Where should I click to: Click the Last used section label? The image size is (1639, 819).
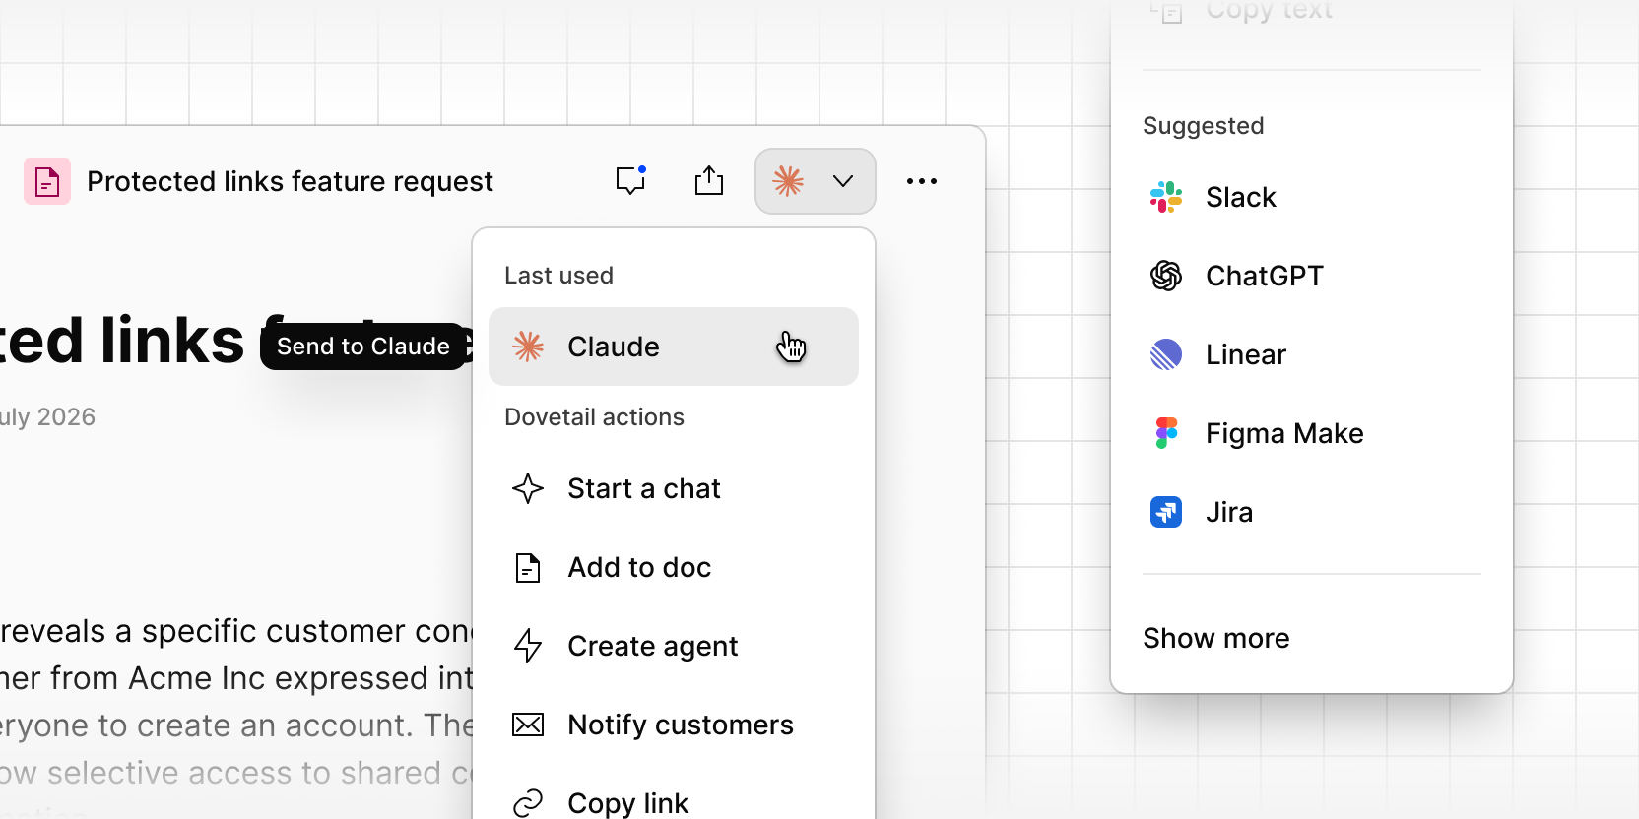[x=558, y=276]
